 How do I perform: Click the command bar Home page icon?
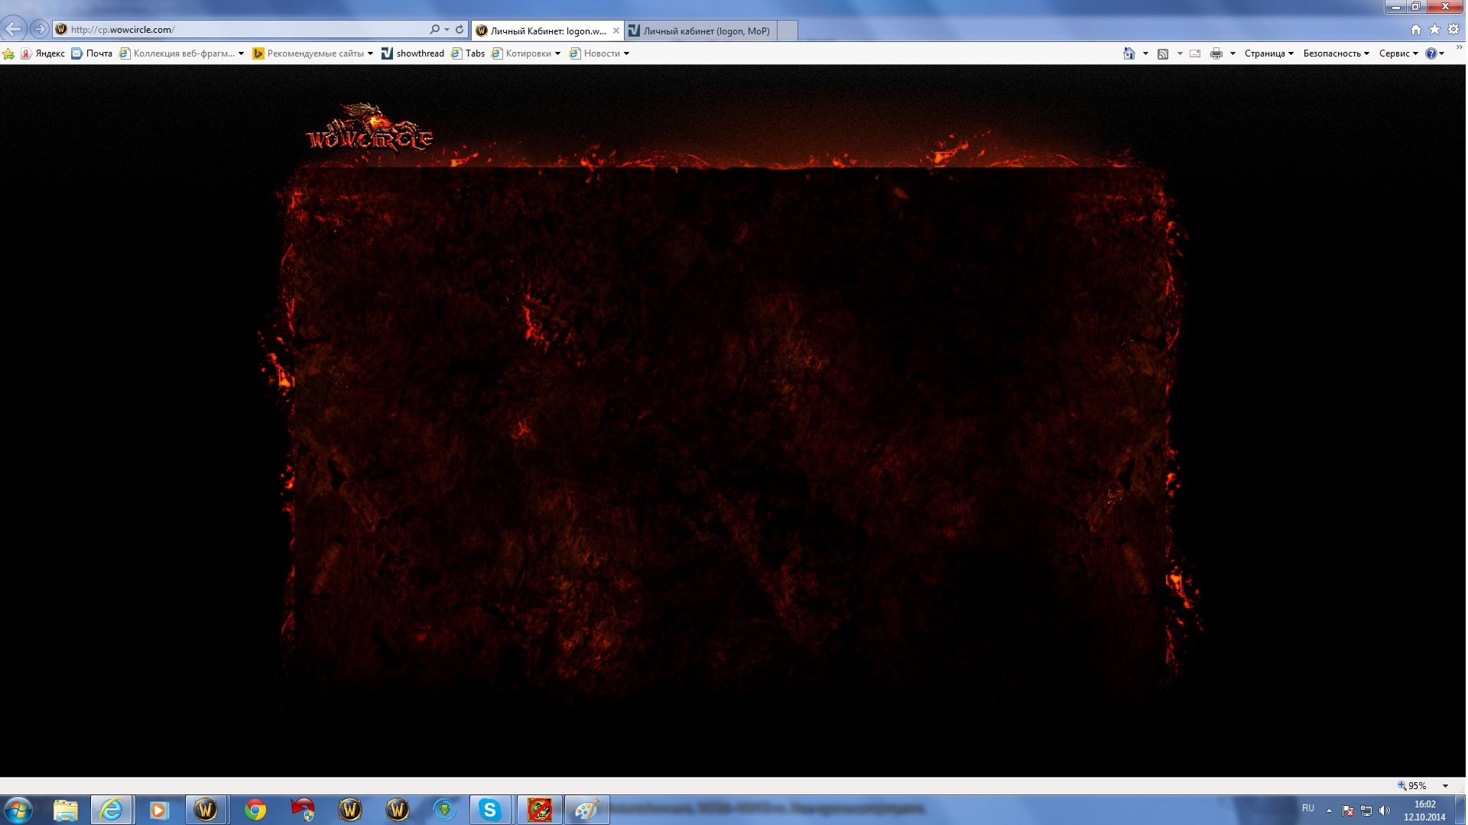click(1129, 53)
